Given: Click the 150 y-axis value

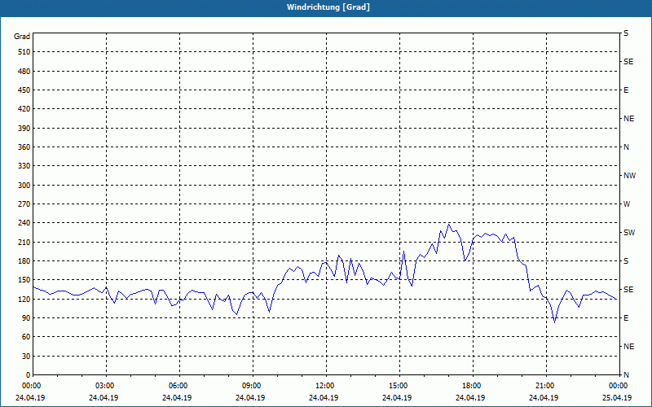Looking at the screenshot, I should click(24, 280).
